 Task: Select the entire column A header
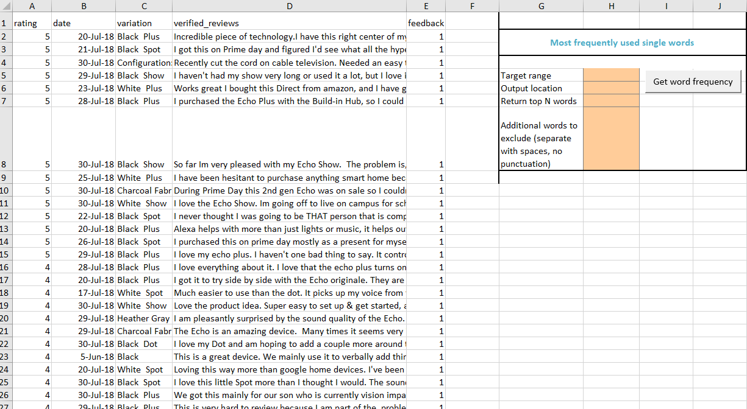pyautogui.click(x=32, y=5)
